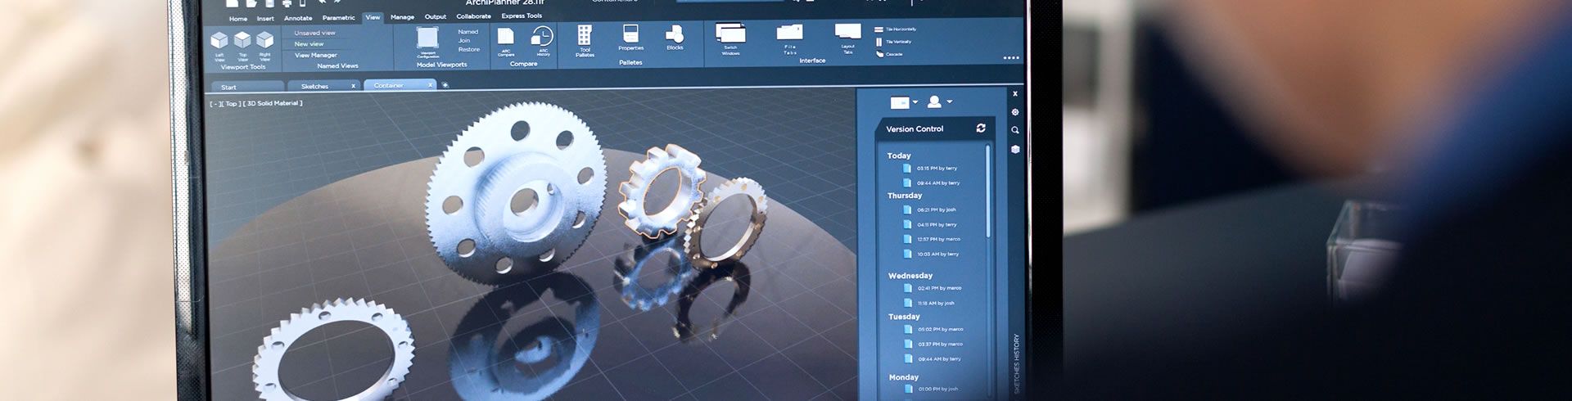
Task: Switch to the Annotate ribbon tab
Action: pos(298,18)
